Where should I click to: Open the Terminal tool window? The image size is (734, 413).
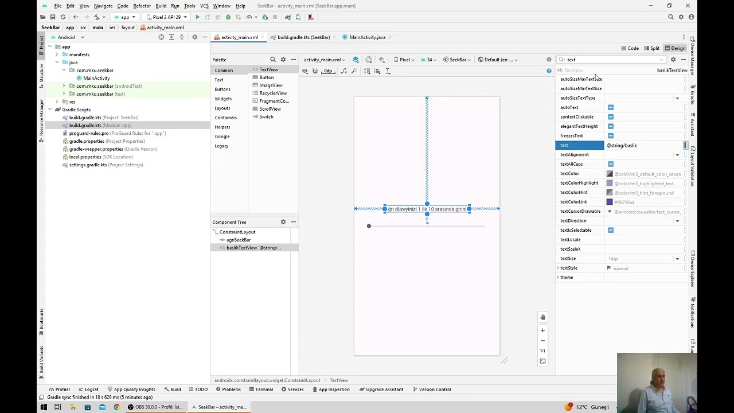(x=260, y=389)
